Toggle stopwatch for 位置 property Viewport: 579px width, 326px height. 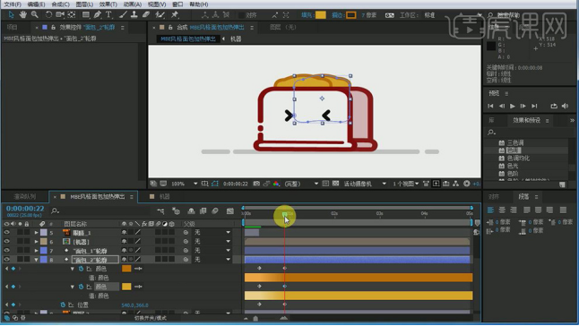63,305
